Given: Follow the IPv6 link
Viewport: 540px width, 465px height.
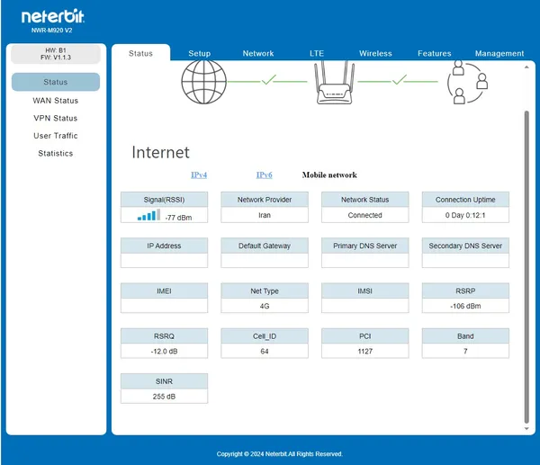Looking at the screenshot, I should click(x=264, y=174).
